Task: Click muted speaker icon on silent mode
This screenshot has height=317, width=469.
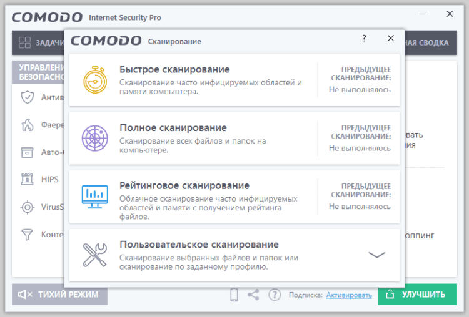Action: click(25, 295)
